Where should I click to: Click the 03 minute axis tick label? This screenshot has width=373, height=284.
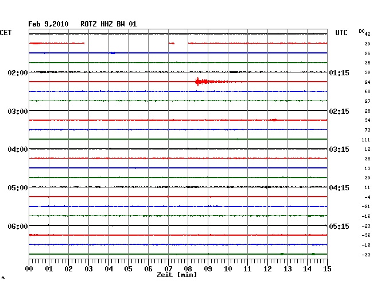coord(88,269)
